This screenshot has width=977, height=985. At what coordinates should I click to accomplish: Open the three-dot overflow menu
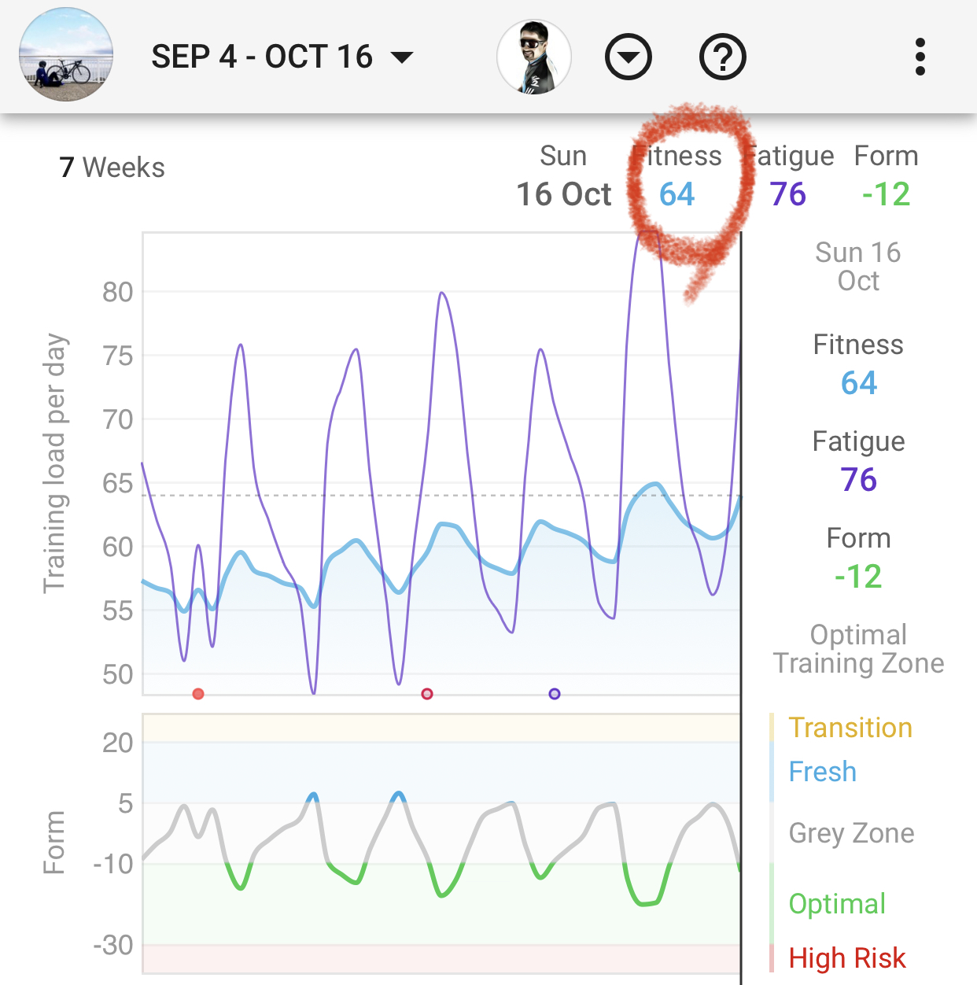[x=920, y=57]
